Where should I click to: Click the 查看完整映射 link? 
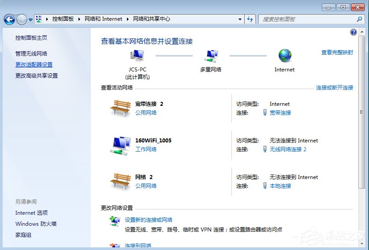[337, 52]
